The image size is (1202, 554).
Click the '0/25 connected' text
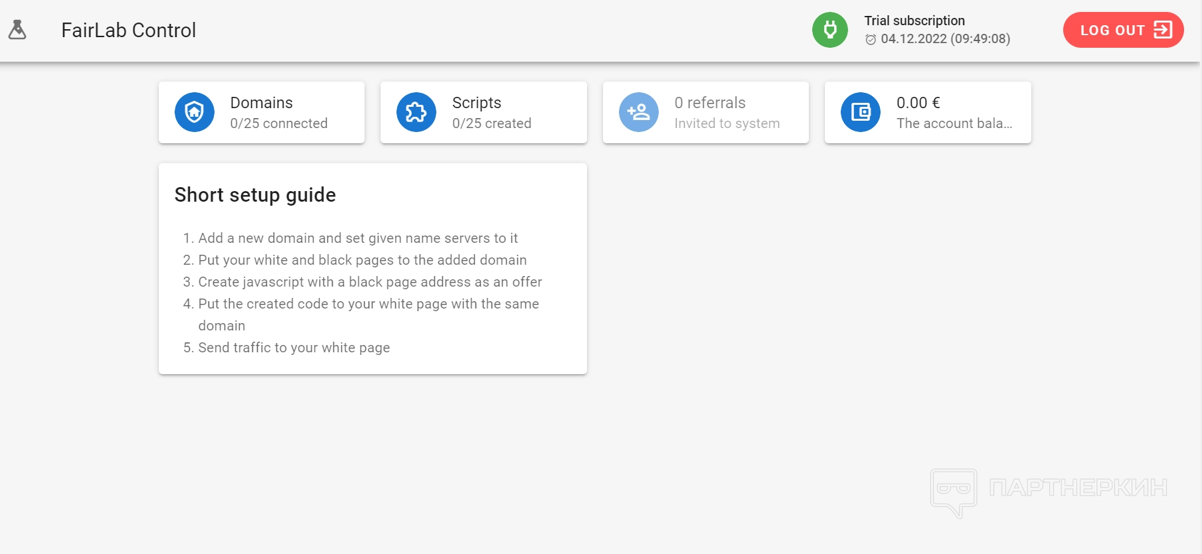[x=279, y=123]
